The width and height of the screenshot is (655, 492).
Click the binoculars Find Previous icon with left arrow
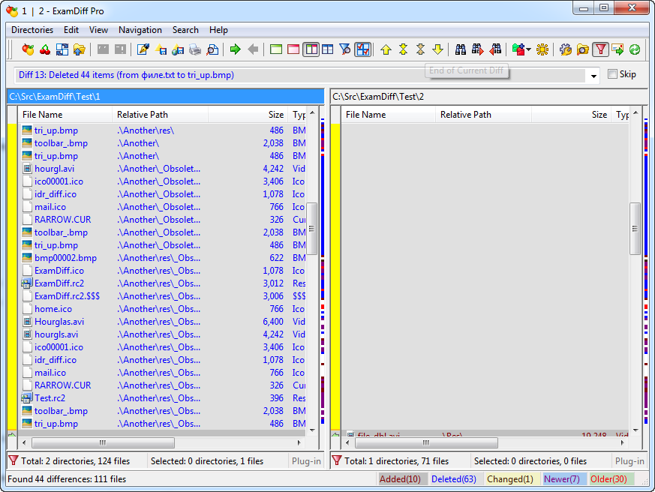tap(495, 49)
